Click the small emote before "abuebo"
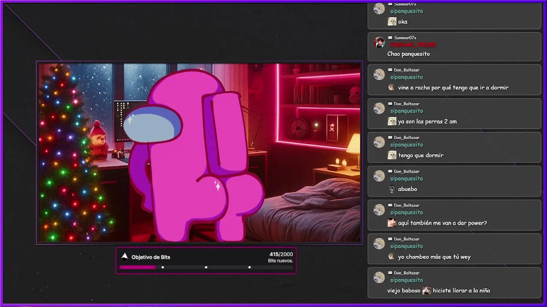 click(x=391, y=189)
